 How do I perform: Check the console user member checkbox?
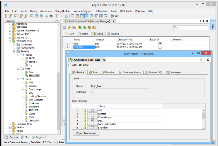coord(92,114)
